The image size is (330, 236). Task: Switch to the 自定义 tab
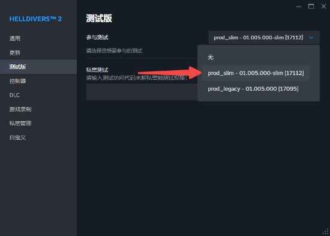pos(38,138)
